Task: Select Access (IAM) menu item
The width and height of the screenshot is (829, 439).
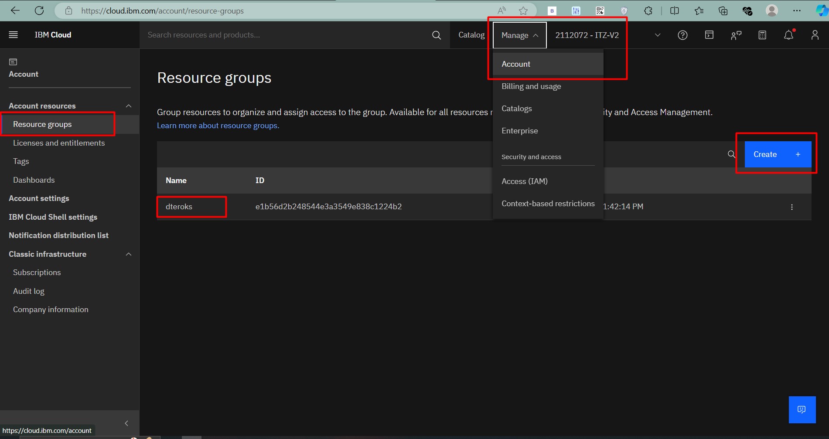Action: tap(548, 181)
